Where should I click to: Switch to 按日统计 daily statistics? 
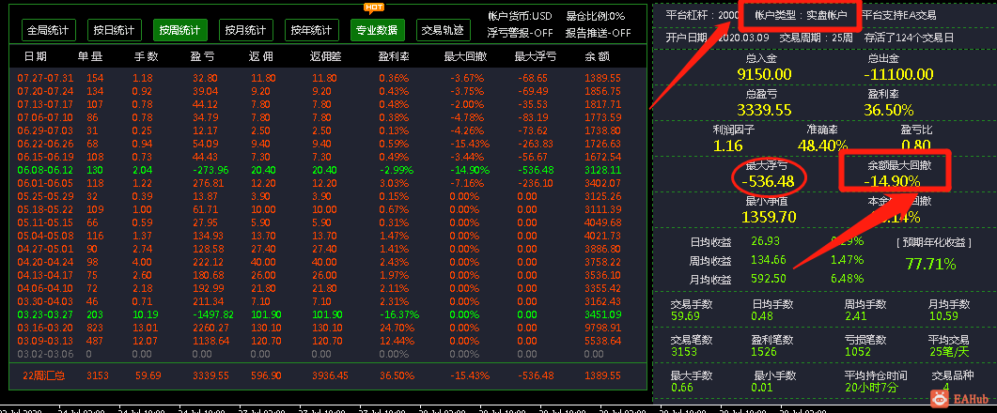coord(115,30)
